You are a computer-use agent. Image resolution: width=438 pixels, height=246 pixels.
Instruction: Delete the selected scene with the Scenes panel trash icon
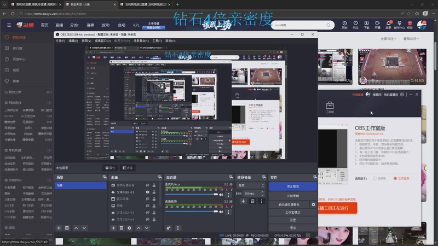[67, 228]
